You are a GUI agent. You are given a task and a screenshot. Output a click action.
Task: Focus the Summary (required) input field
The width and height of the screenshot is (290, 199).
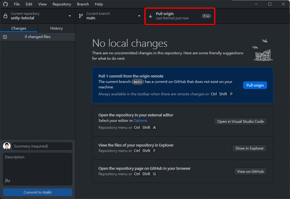(42, 146)
